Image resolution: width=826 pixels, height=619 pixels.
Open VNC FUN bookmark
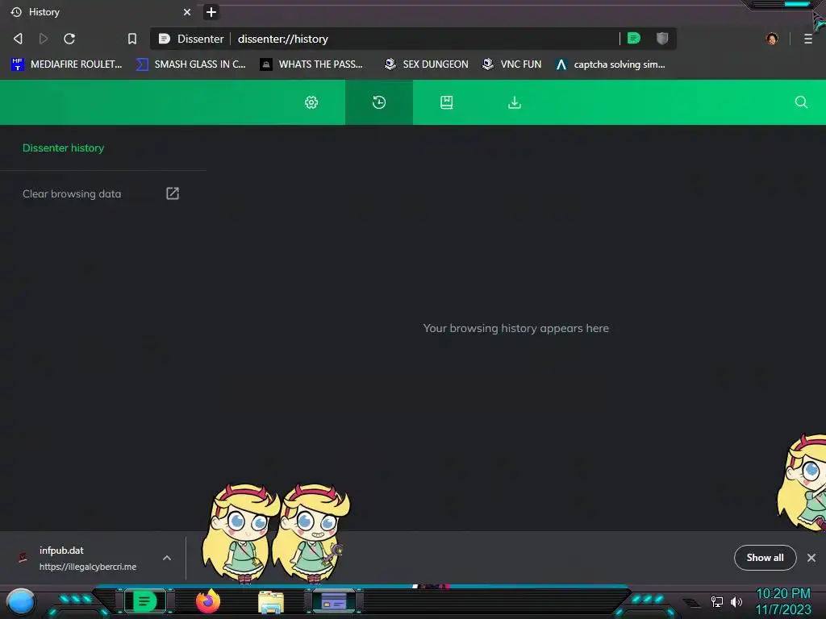pyautogui.click(x=512, y=64)
